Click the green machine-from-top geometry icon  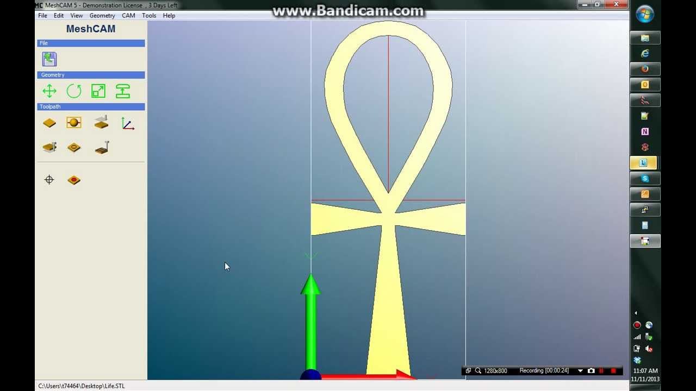coord(123,91)
